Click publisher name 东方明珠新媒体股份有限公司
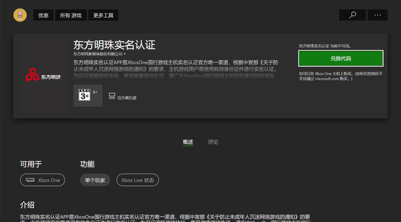401x222 pixels. [98, 54]
